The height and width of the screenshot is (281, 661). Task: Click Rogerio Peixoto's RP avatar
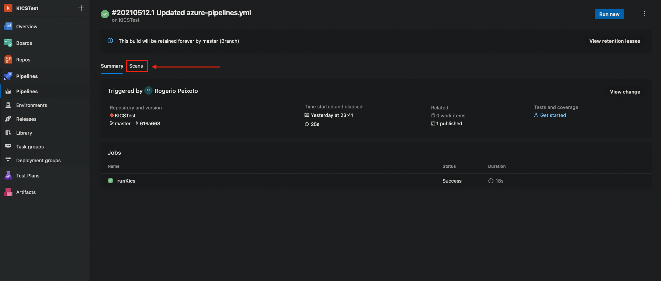[x=148, y=90]
